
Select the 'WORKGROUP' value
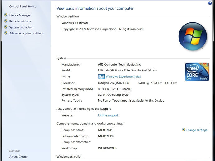107,148
